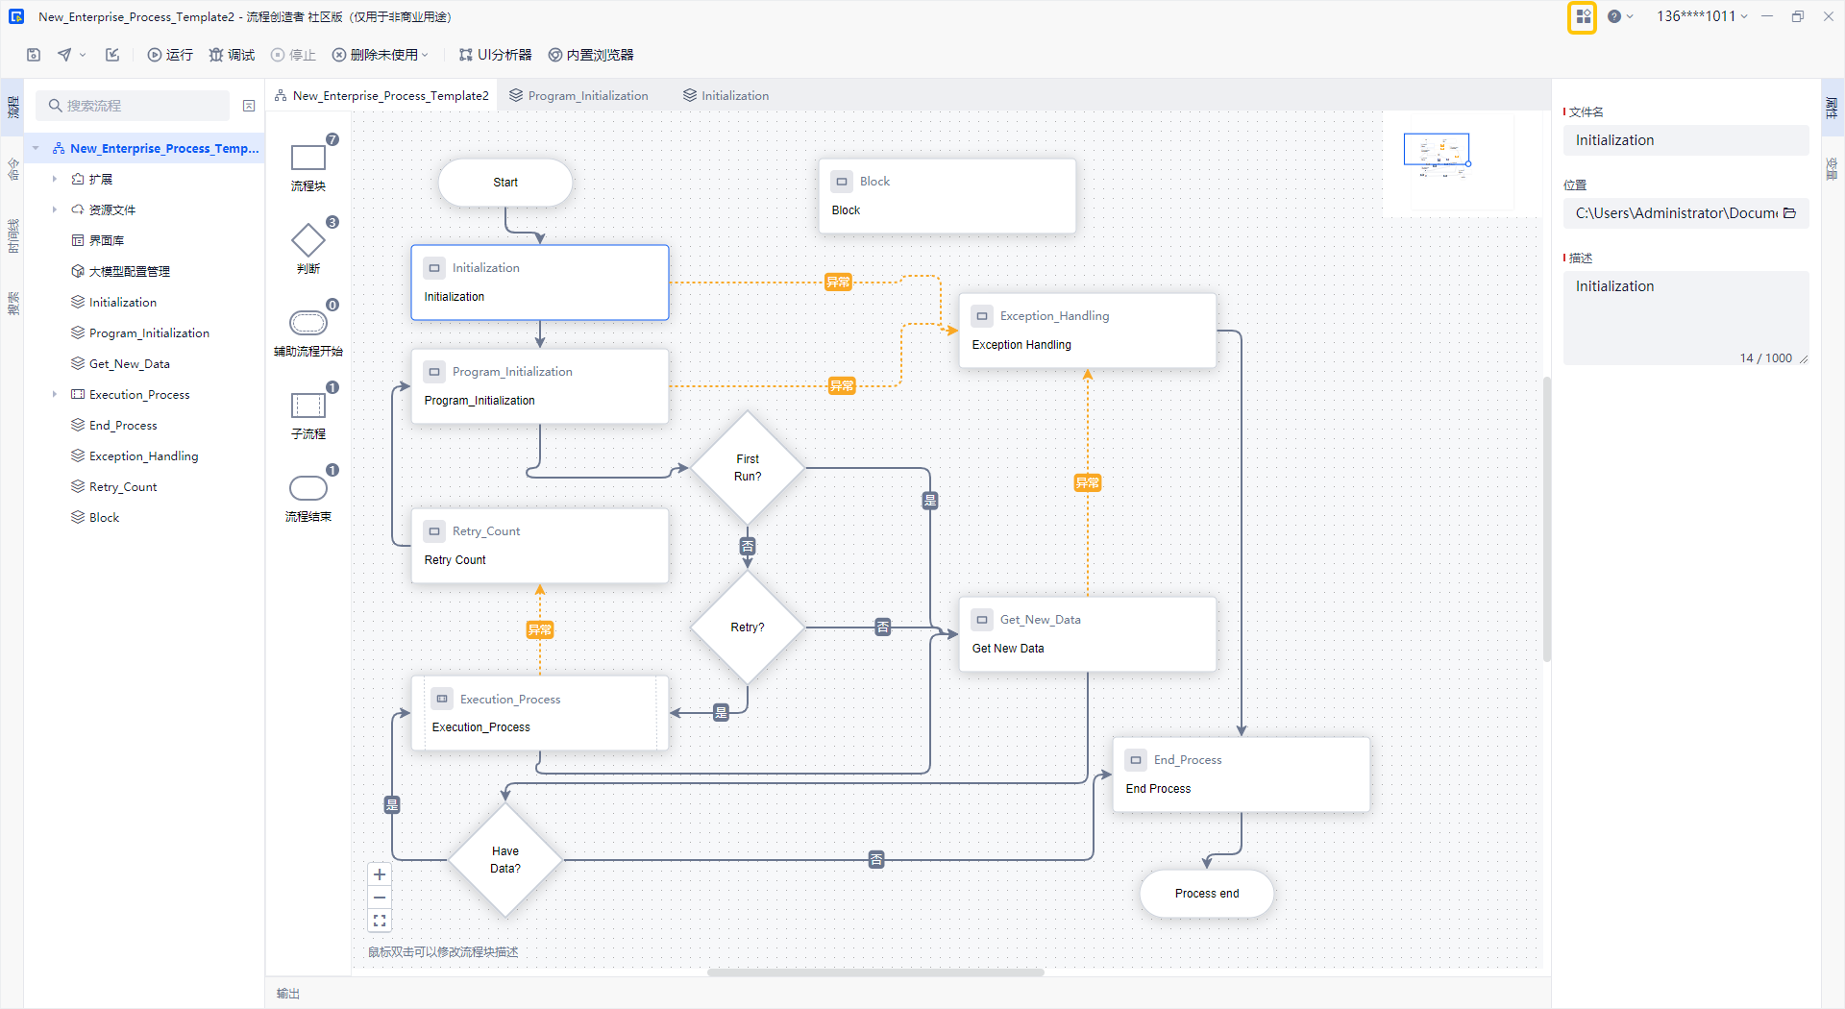The image size is (1845, 1009).
Task: Select the 流程结束 end shape in the palette
Action: click(308, 488)
